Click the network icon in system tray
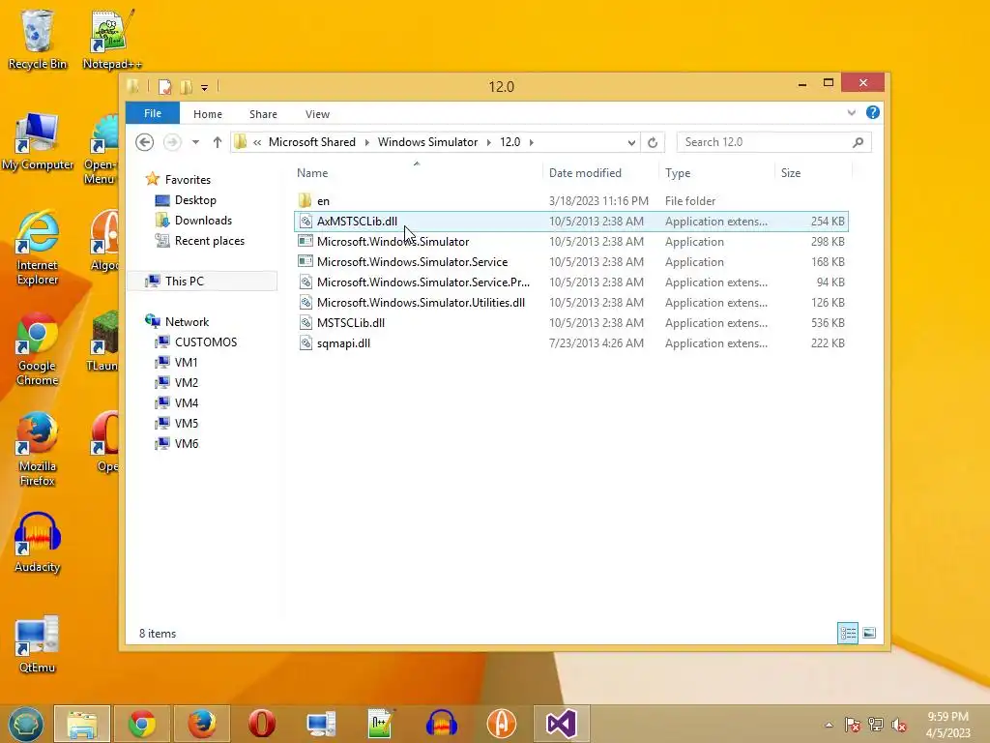This screenshot has width=990, height=743. (876, 725)
